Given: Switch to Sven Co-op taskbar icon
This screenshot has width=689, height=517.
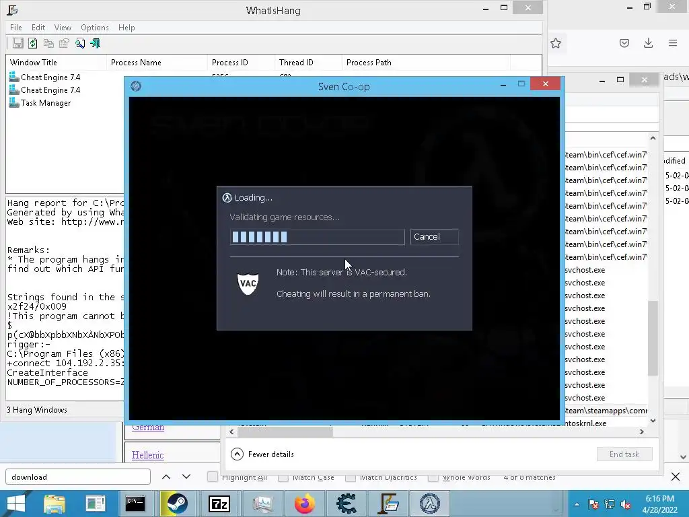Looking at the screenshot, I should point(429,504).
